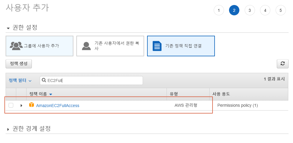Screen dimensions: 293x143
Task: Click the group users icon in 그룹에 사용자 추가
Action: point(16,46)
